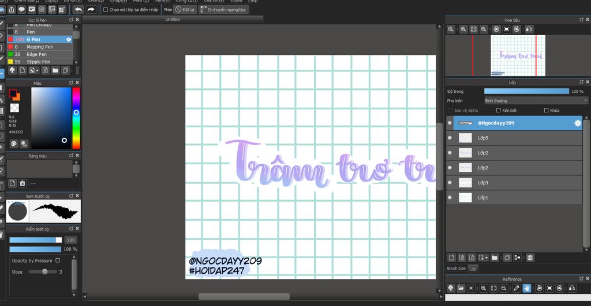Rotate the canvas right in the Hoa tiêu panel
This screenshot has width=591, height=306.
[x=517, y=29]
